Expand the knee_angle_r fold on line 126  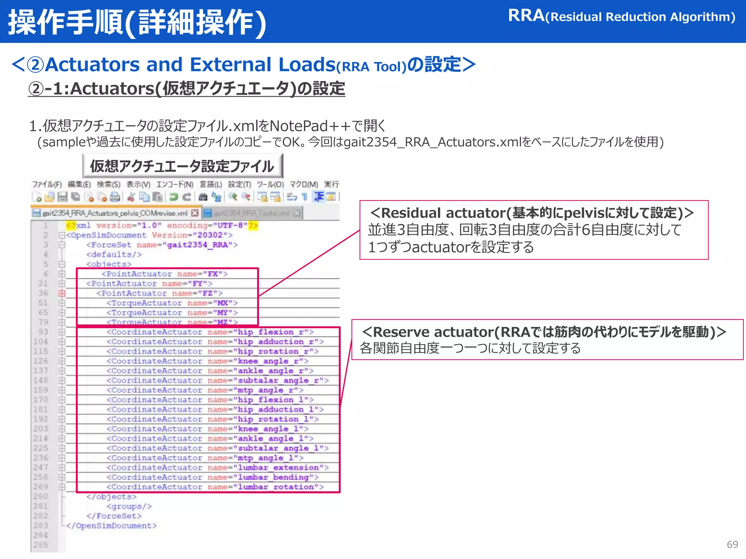coord(62,361)
